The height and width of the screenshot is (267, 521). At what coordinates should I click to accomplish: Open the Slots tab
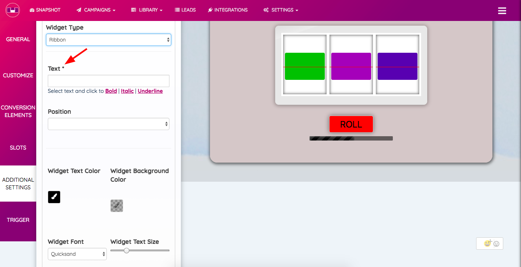(x=18, y=147)
